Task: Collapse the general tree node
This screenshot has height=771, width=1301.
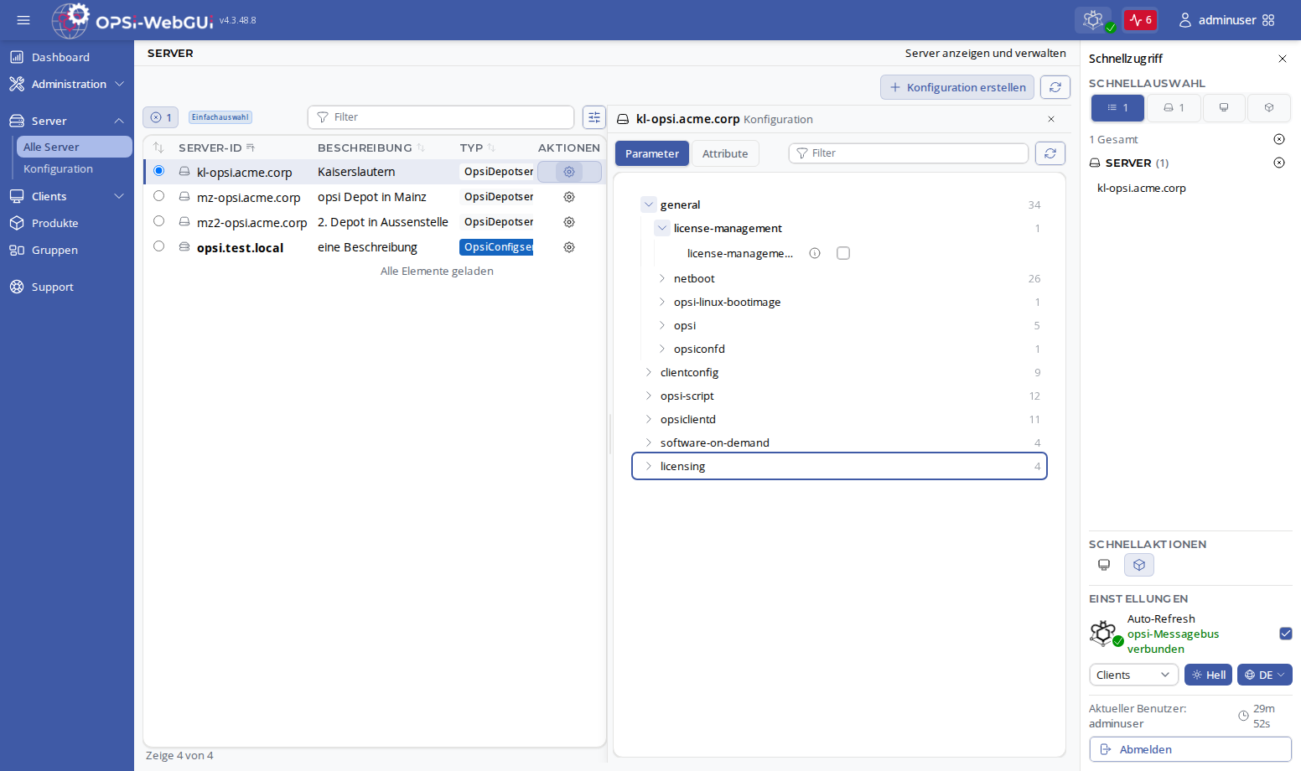Action: point(649,204)
